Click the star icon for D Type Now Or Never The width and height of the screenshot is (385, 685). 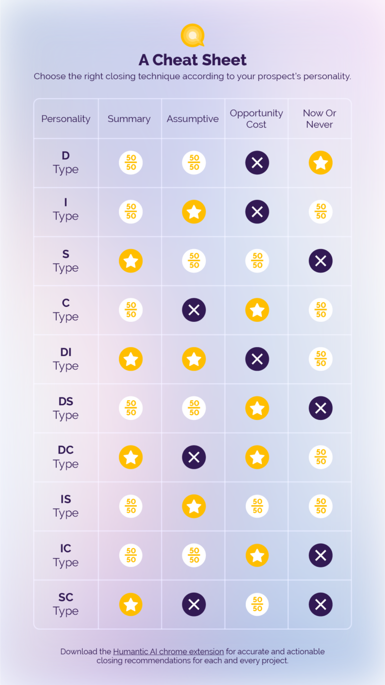(320, 163)
